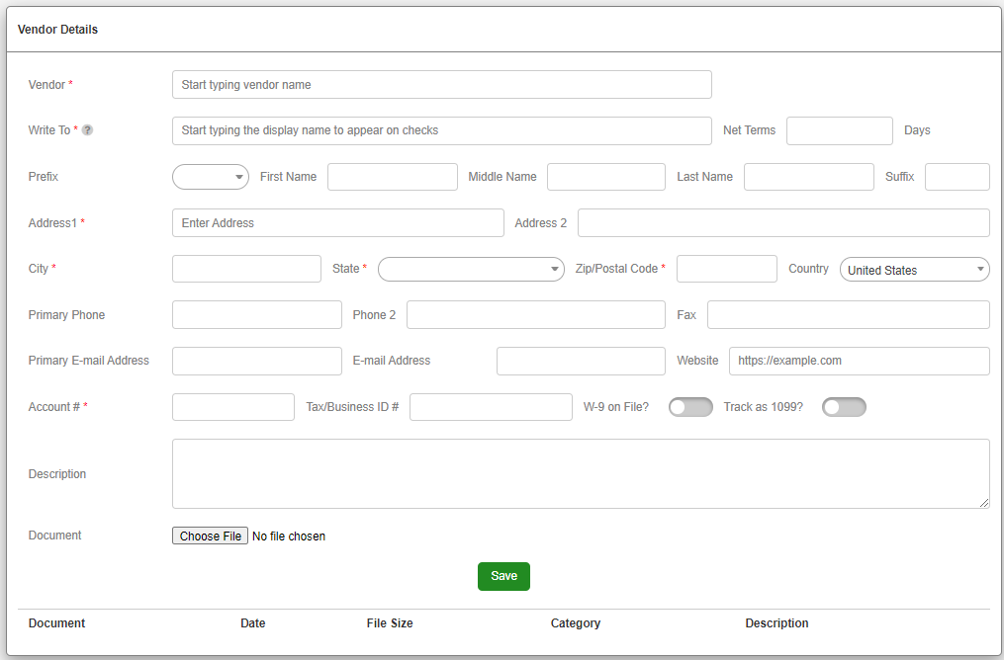Image resolution: width=1004 pixels, height=660 pixels.
Task: Toggle the Track as 1099 switch
Action: (844, 407)
